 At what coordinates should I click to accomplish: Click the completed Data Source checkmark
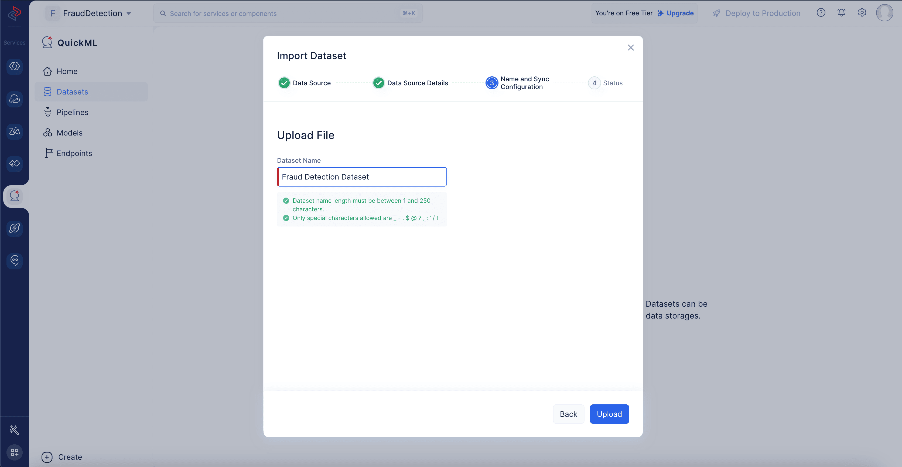(284, 83)
